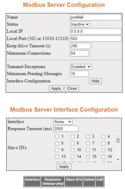Select Slave ID 15 checkbox
This screenshot has width=125, height=189.
click(x=88, y=157)
